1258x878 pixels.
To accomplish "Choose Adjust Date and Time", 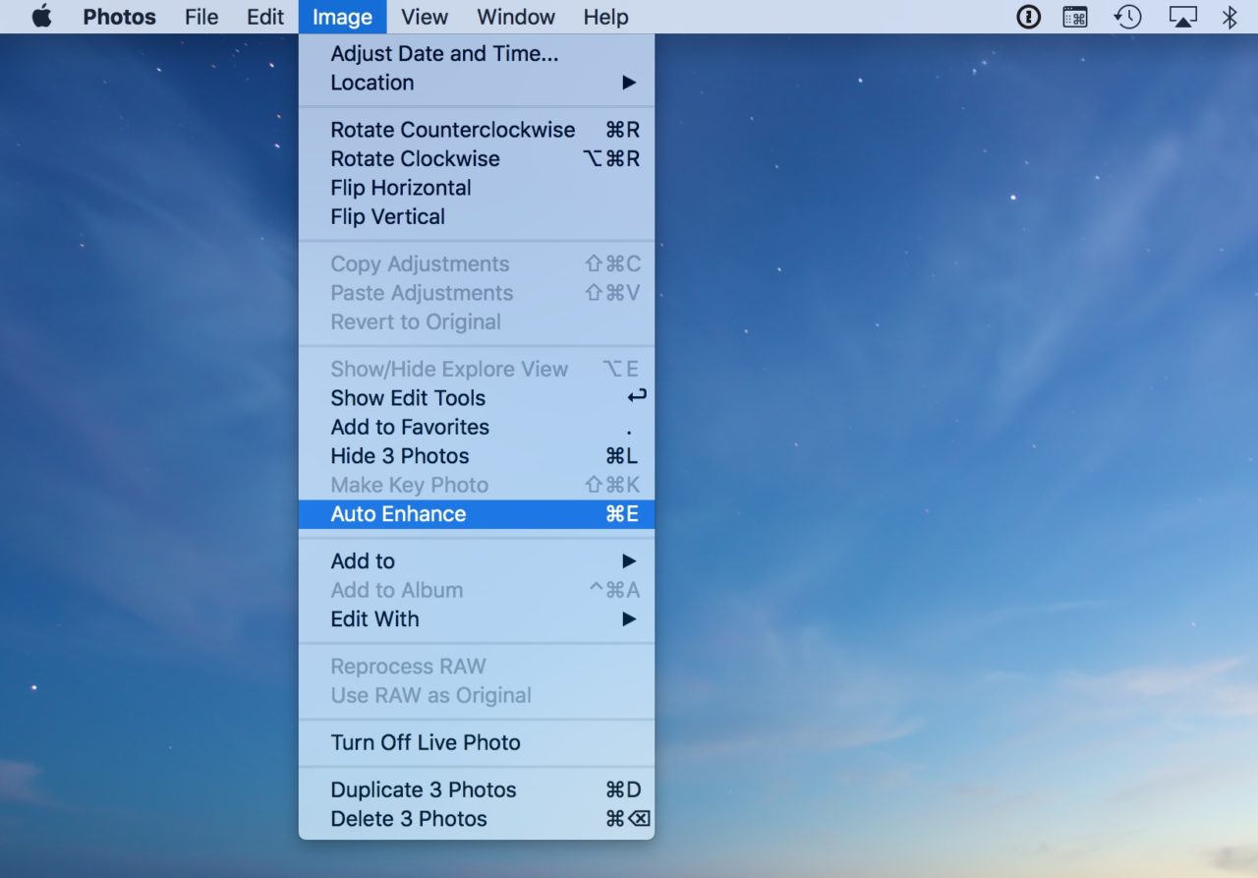I will (477, 54).
